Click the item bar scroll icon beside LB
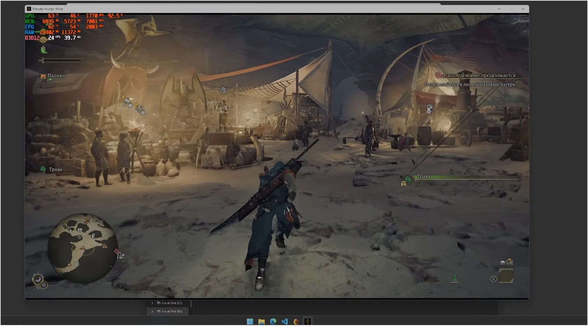This screenshot has height=326, width=588. point(503,263)
